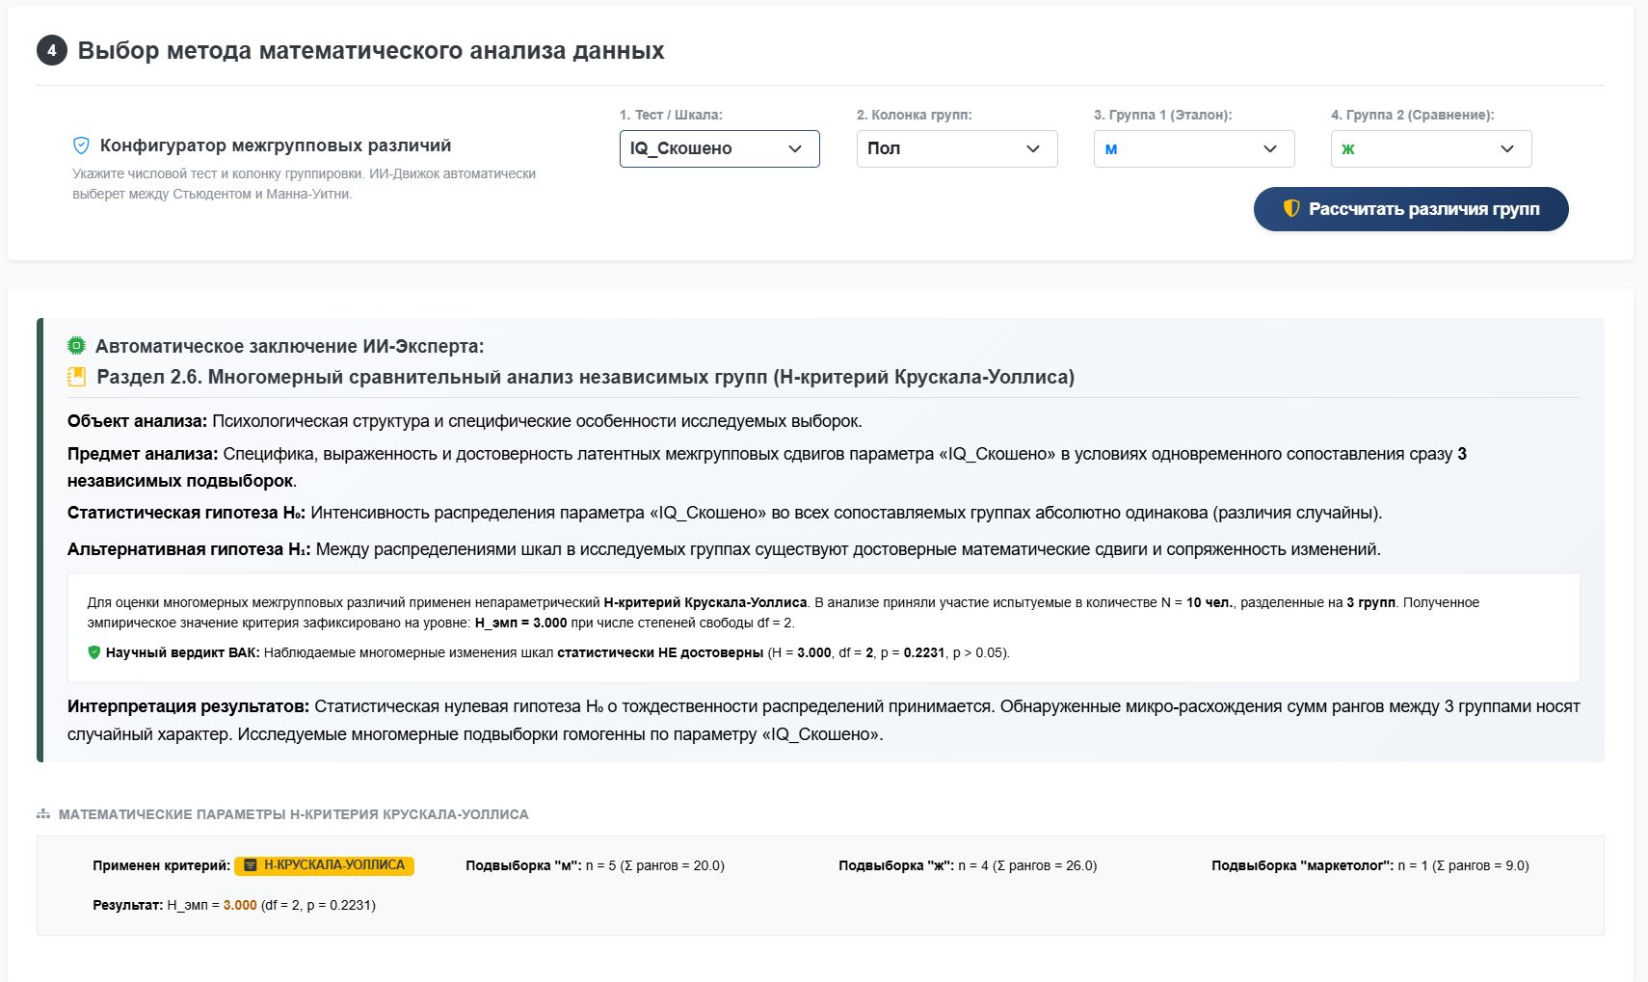Click the hierarchy icon beside Математические параметры
This screenshot has width=1648, height=982.
[x=43, y=814]
